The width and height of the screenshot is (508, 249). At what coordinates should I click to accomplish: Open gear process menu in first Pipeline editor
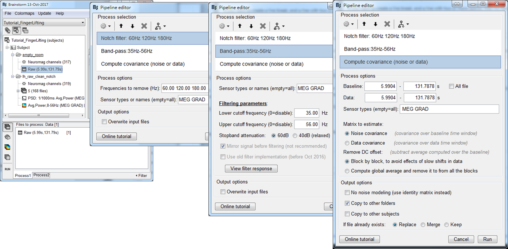[106, 26]
